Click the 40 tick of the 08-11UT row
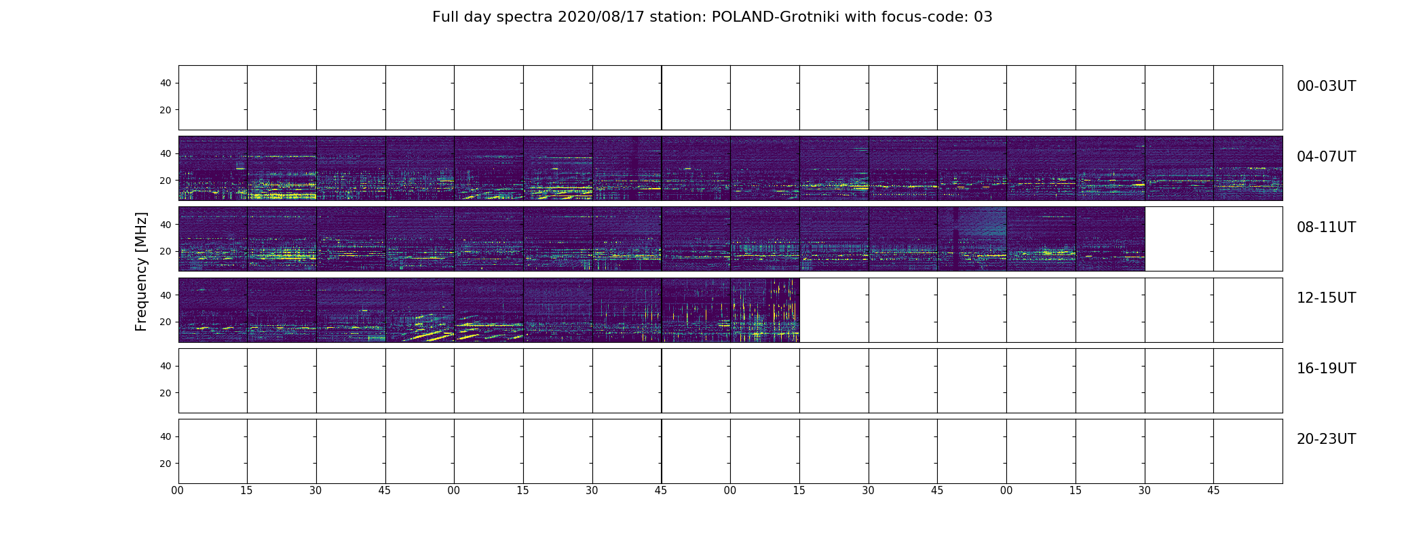The height and width of the screenshot is (543, 1425). click(166, 224)
